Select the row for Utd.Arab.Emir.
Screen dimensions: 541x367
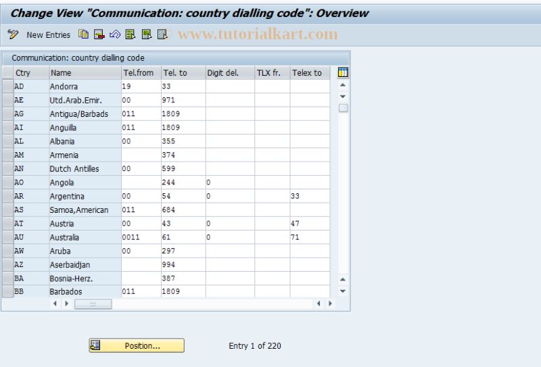point(7,100)
